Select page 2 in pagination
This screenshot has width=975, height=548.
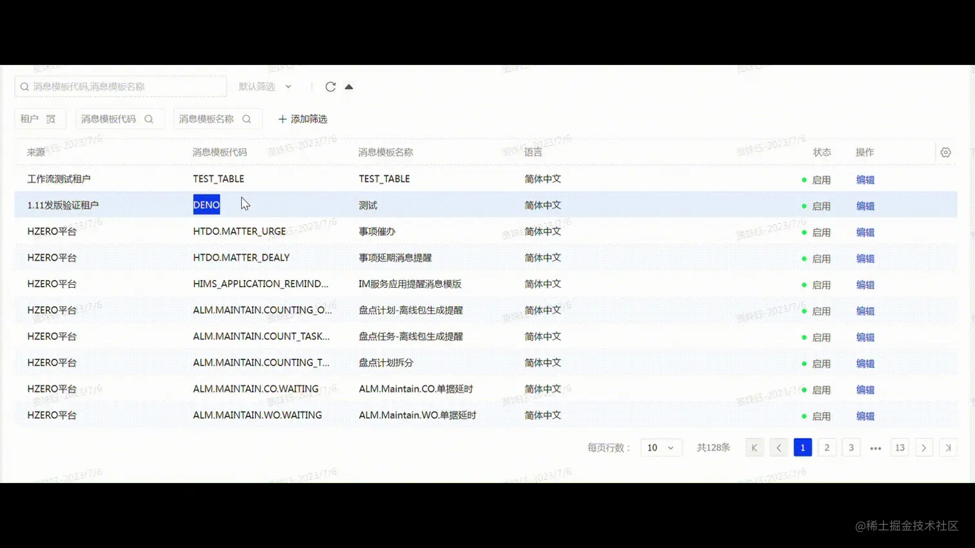[x=827, y=447]
